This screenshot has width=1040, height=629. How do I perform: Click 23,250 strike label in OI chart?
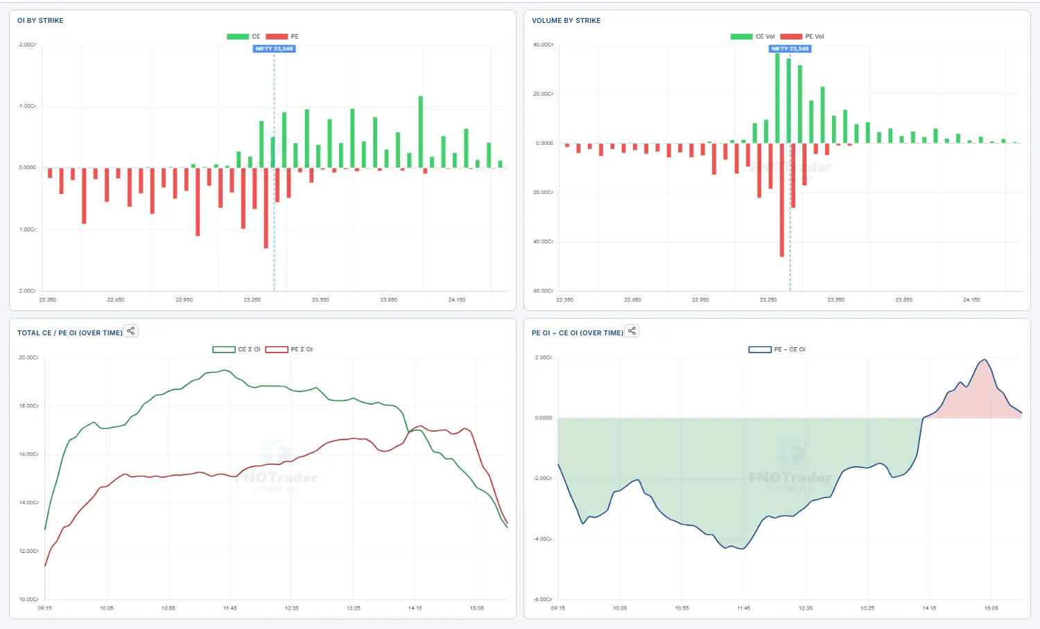coord(252,300)
